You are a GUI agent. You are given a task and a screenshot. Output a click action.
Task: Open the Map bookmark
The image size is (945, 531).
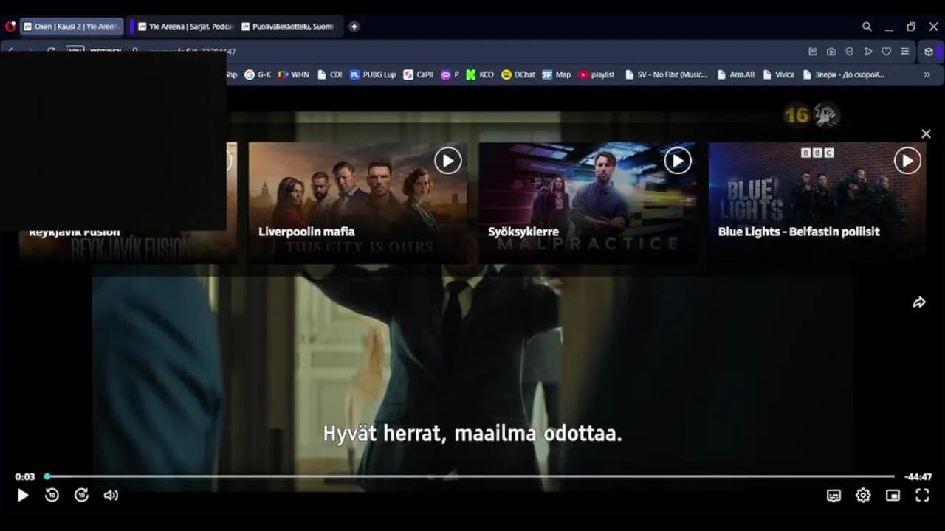pyautogui.click(x=556, y=74)
